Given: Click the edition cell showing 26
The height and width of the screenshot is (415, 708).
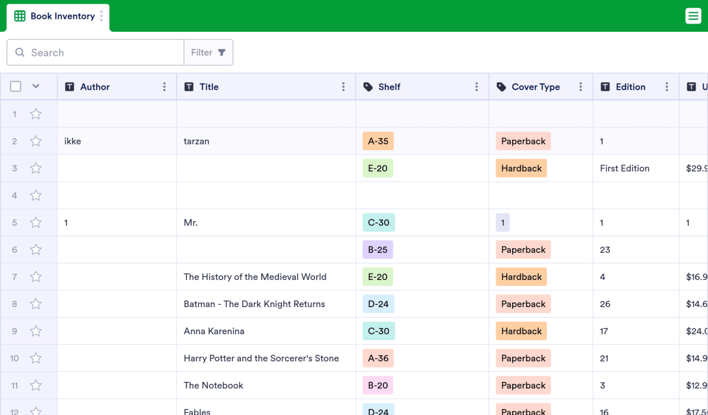Looking at the screenshot, I should (636, 304).
